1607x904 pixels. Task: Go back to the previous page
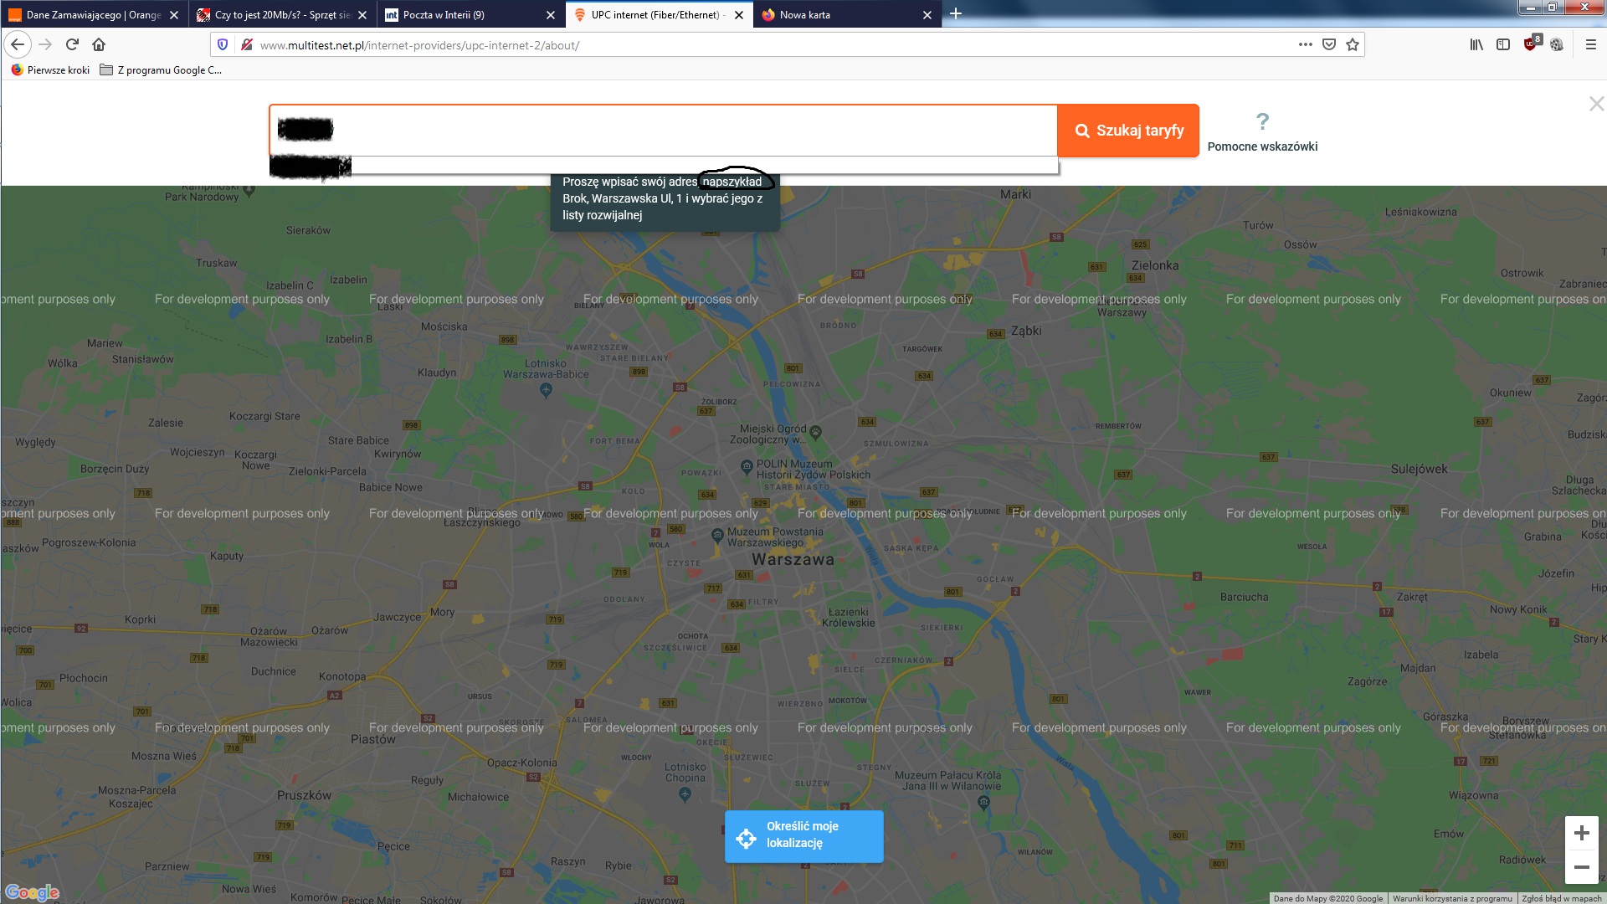tap(18, 44)
